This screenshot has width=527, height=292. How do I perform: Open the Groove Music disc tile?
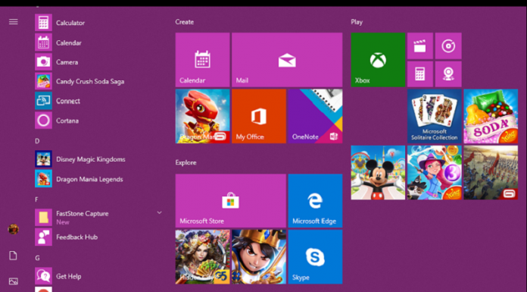point(448,46)
